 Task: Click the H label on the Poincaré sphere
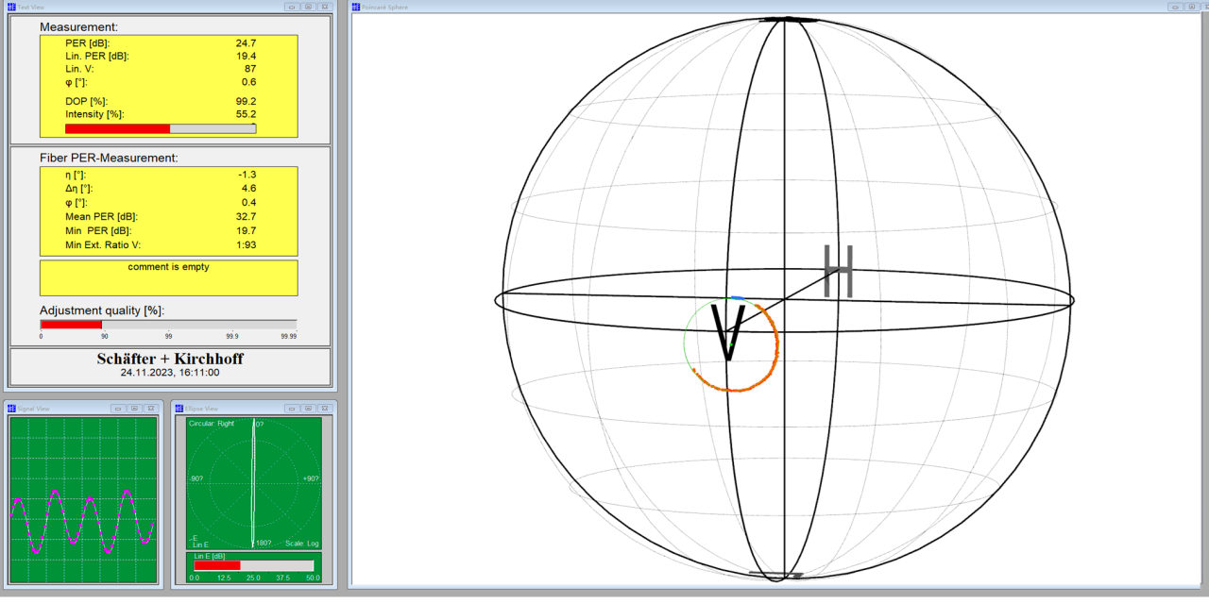tap(838, 271)
